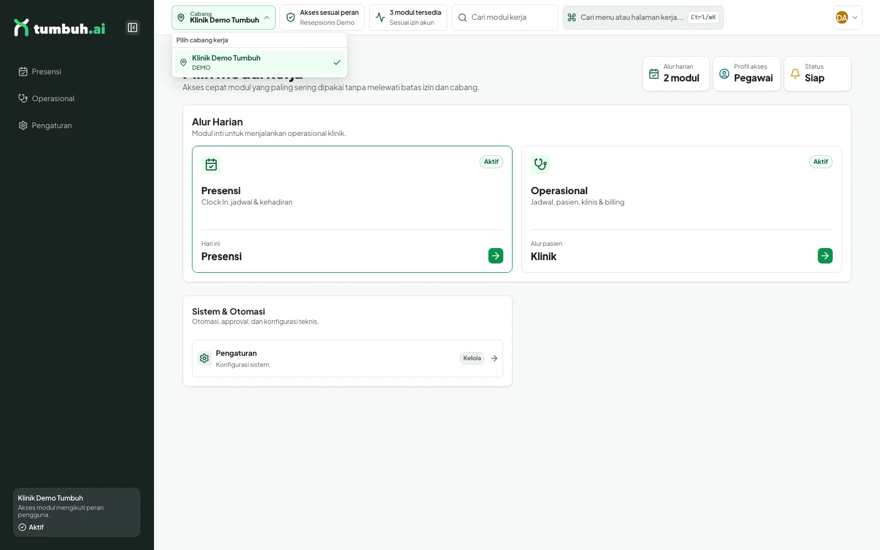Click the Akses sesuai peran badge
The width and height of the screenshot is (880, 550).
tap(322, 18)
